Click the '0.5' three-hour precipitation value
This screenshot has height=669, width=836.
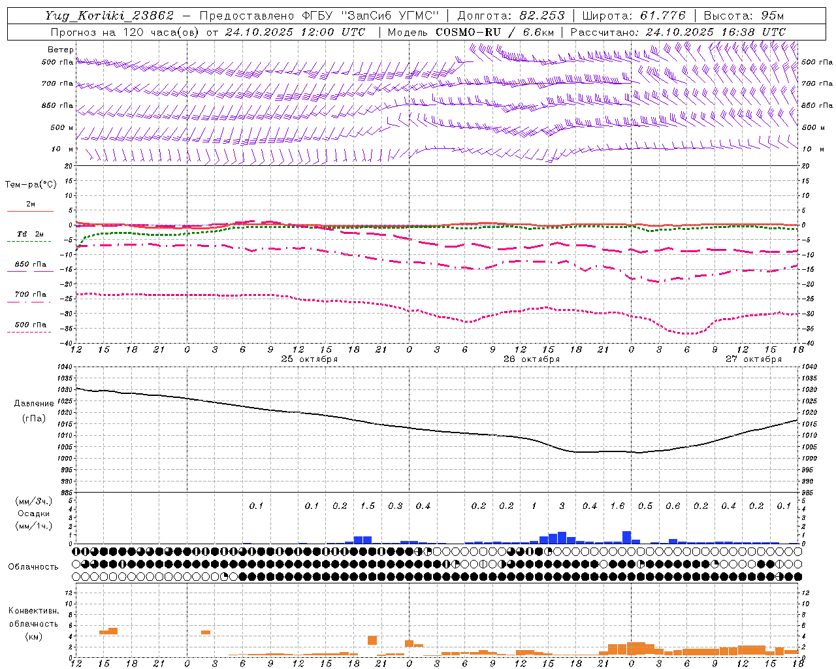[645, 506]
